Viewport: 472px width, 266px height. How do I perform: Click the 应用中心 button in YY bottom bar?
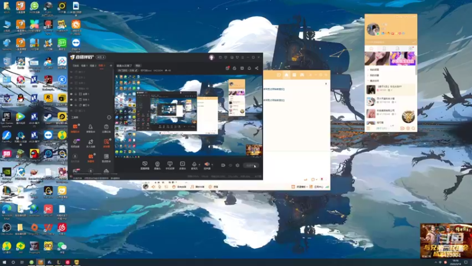coord(317,187)
